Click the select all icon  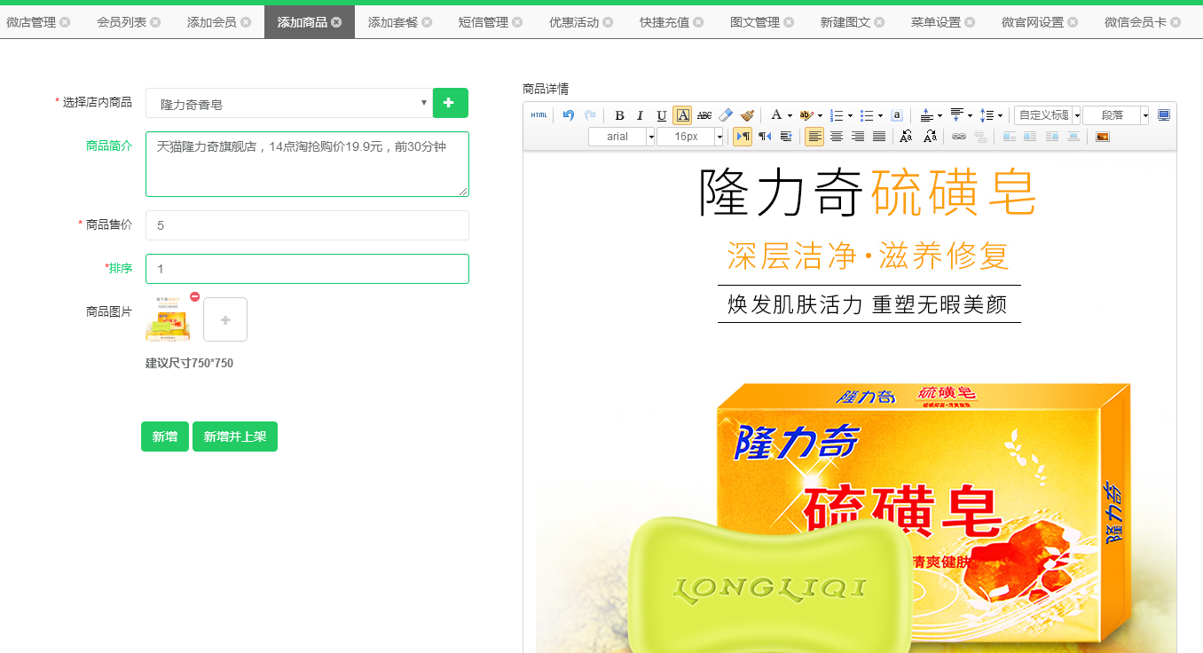(x=897, y=115)
